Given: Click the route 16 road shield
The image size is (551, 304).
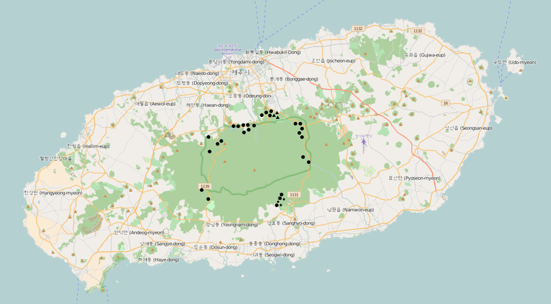Looking at the screenshot, I should click(x=446, y=103).
